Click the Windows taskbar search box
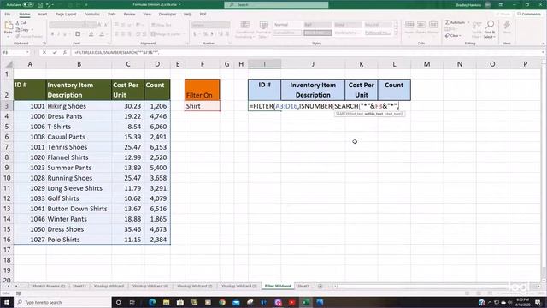The height and width of the screenshot is (308, 547). [62, 302]
